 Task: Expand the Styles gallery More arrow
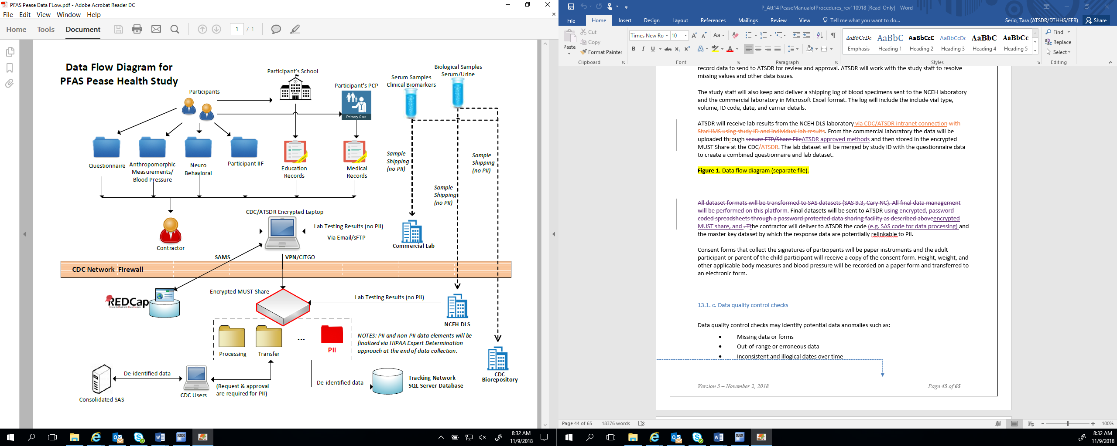pyautogui.click(x=1035, y=51)
